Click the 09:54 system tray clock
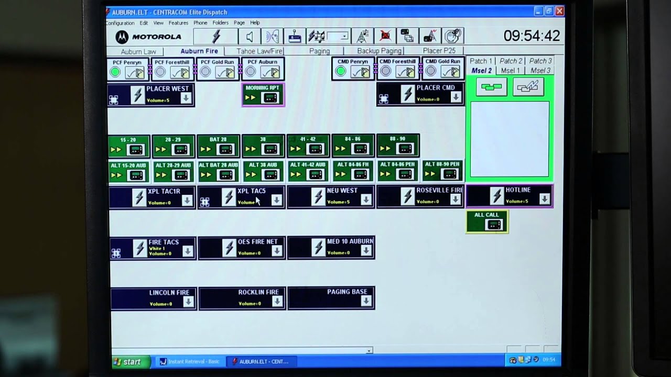Image resolution: width=671 pixels, height=377 pixels. point(549,360)
